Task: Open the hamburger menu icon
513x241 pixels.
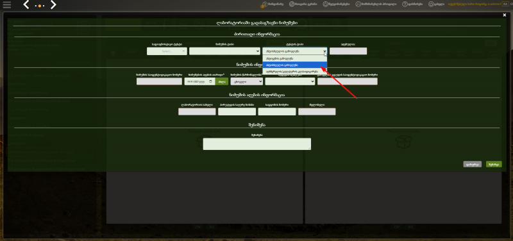Action: coord(7,4)
